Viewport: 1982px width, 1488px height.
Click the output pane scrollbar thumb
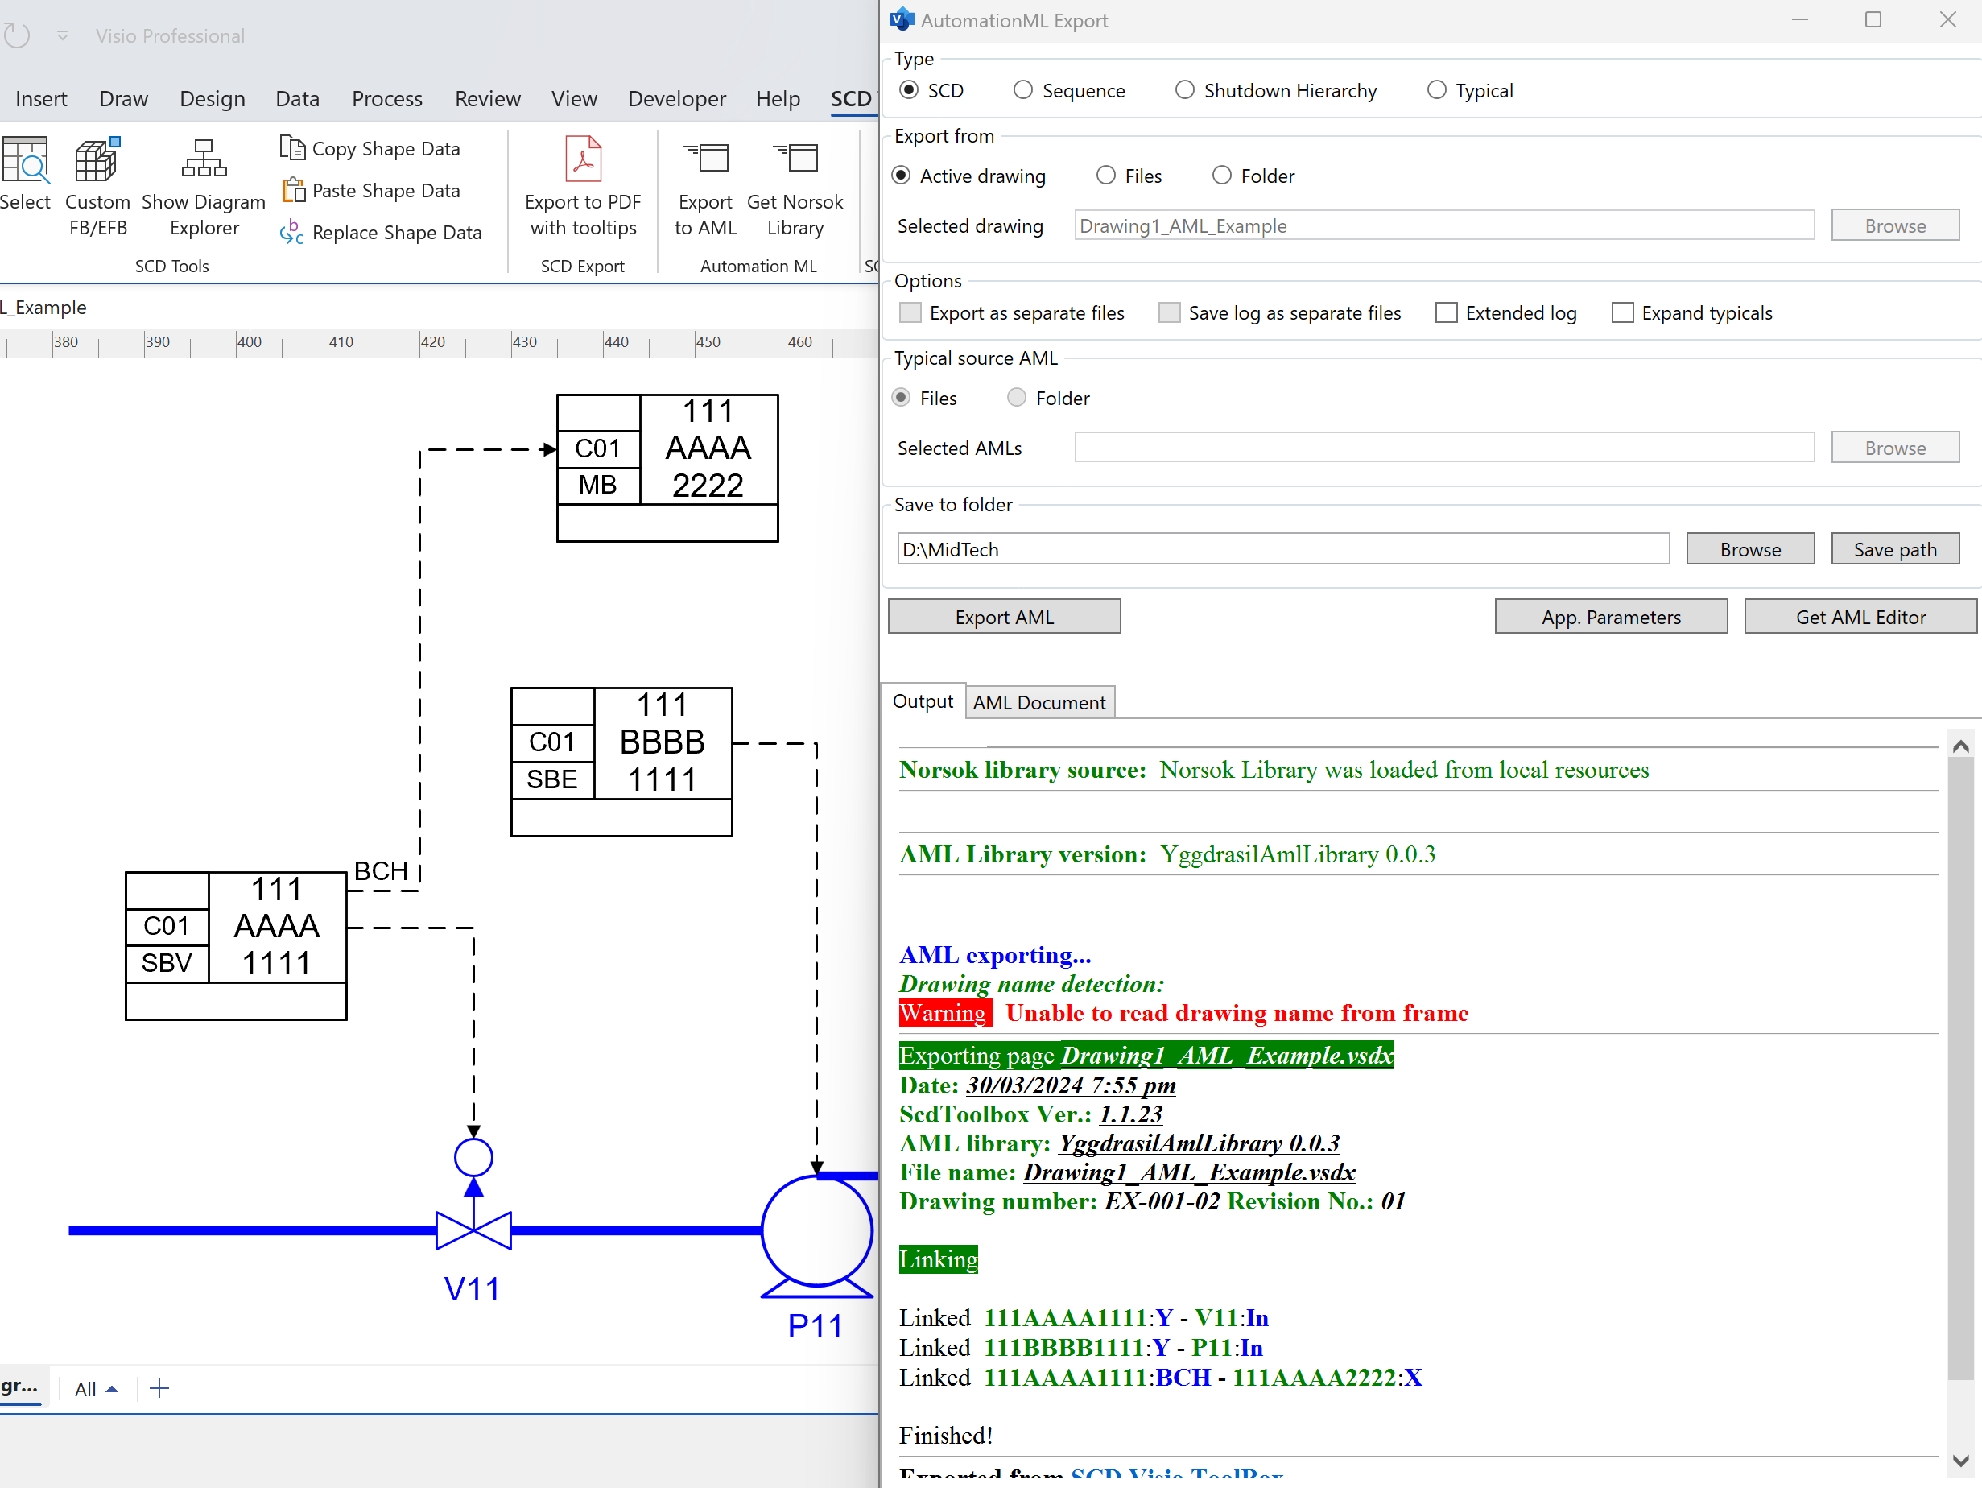pos(1960,1068)
